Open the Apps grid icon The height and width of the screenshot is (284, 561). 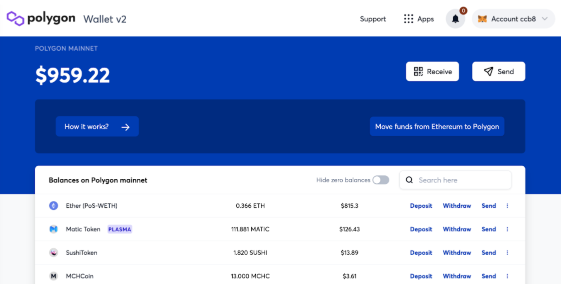coord(408,19)
